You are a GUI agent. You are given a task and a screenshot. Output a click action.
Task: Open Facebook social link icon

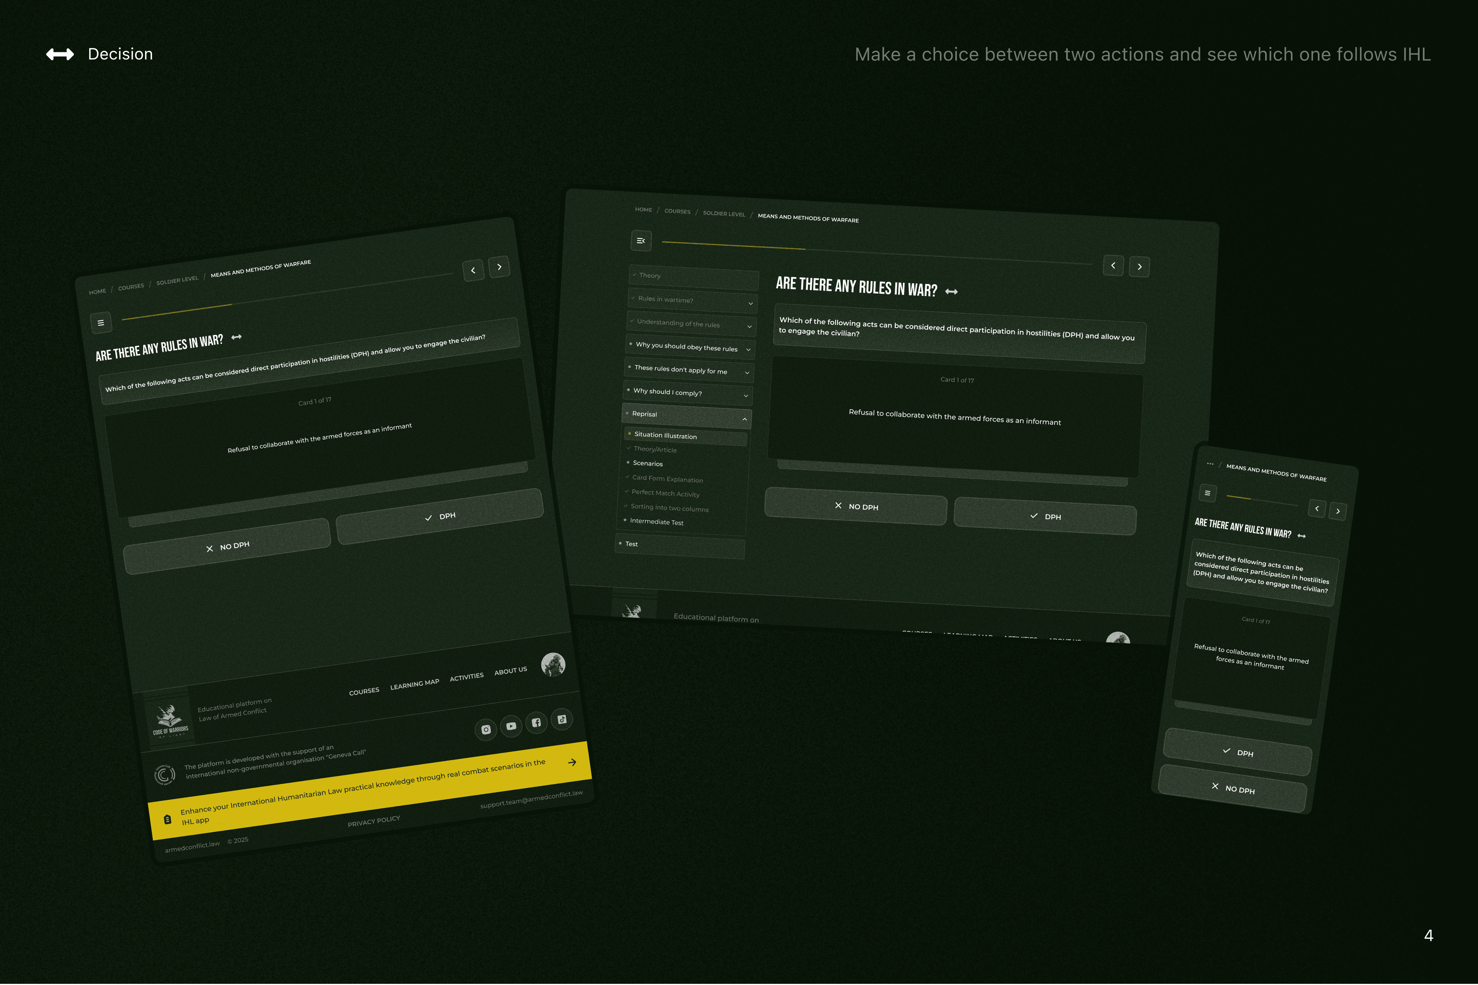[536, 722]
